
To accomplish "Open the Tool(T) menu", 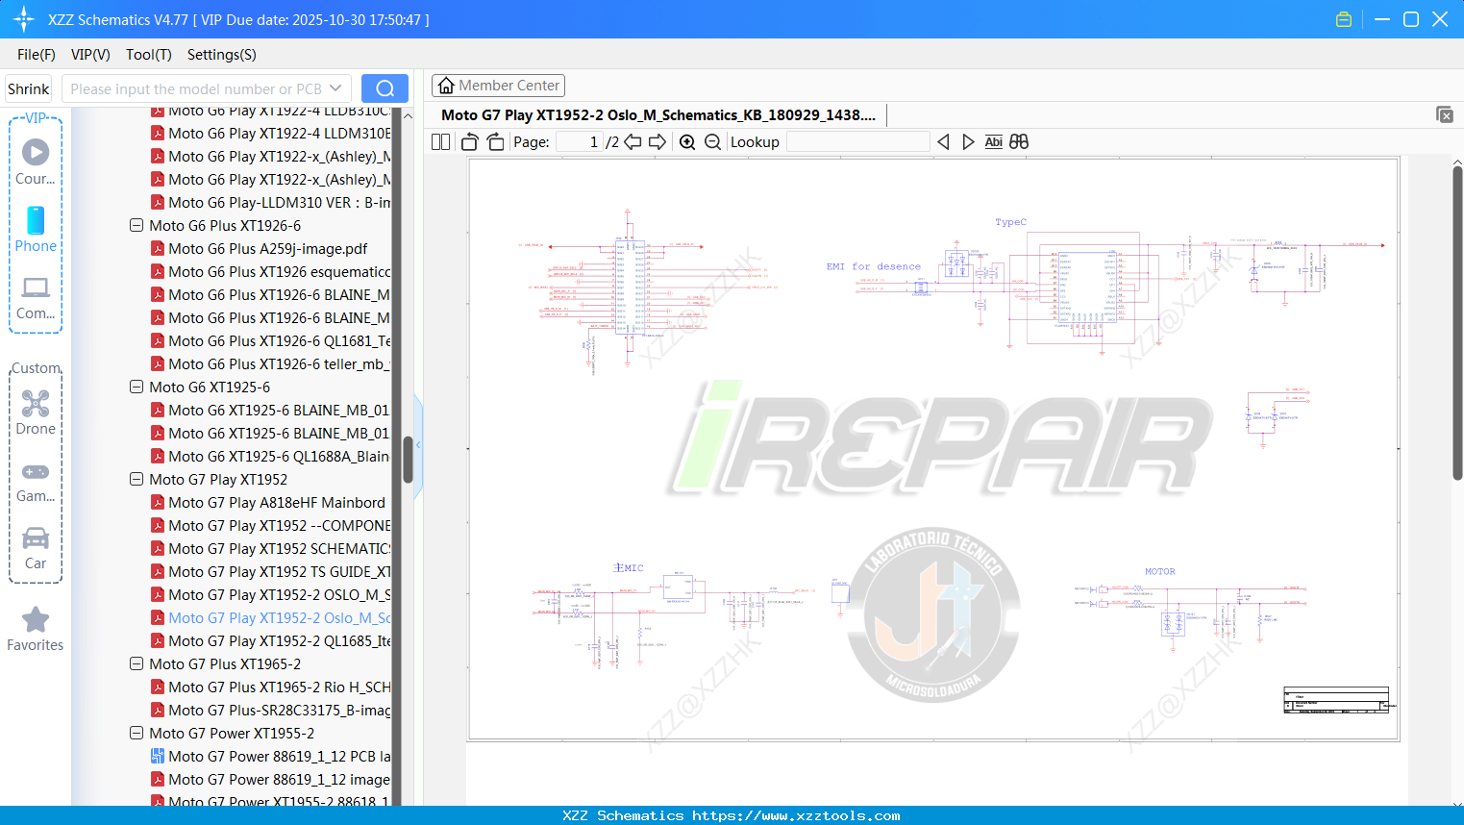I will 149,55.
